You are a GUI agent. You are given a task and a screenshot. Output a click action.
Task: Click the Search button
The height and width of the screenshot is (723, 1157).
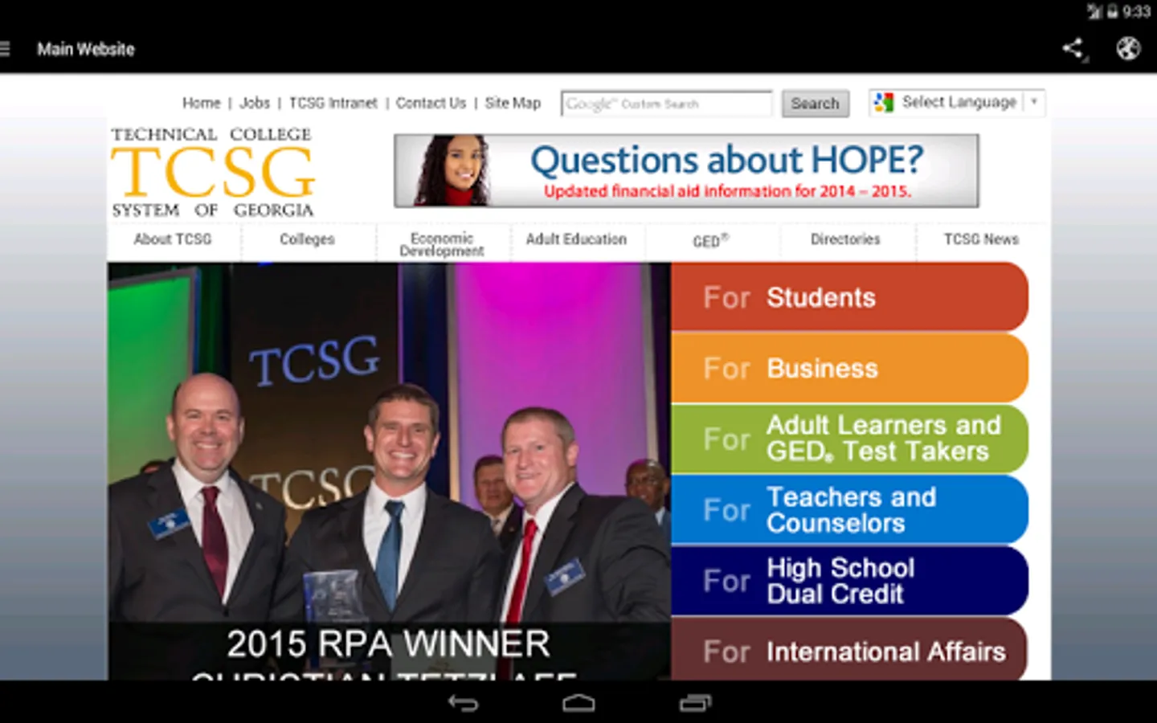click(x=815, y=104)
